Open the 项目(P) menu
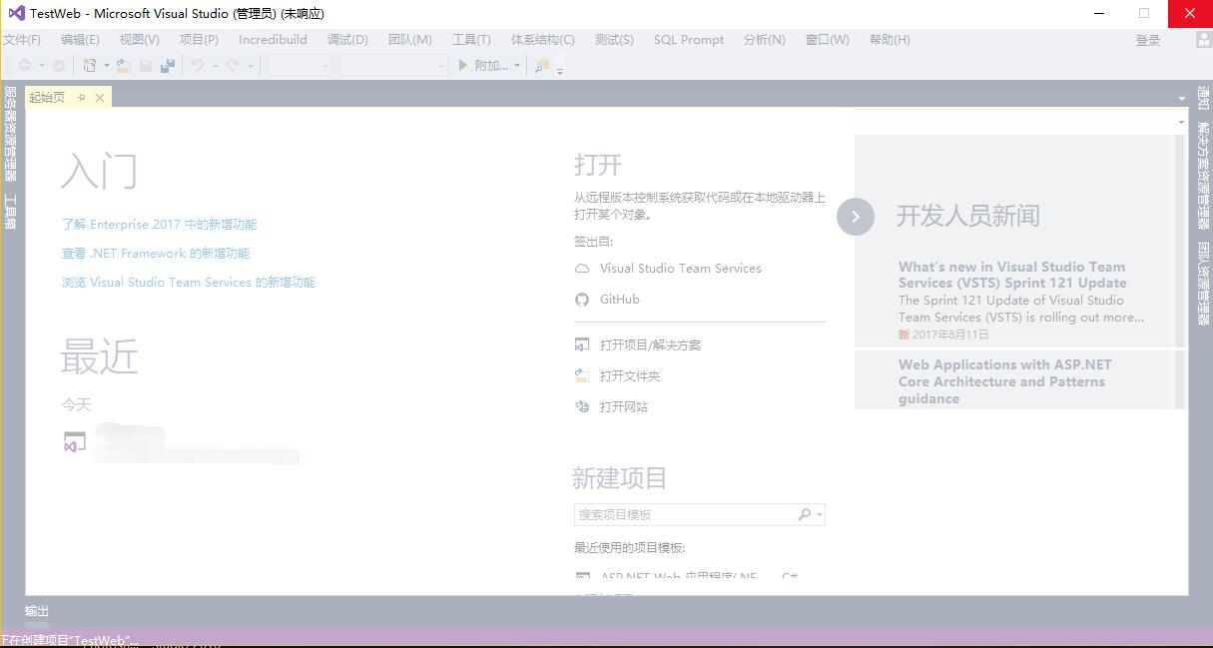 point(199,40)
